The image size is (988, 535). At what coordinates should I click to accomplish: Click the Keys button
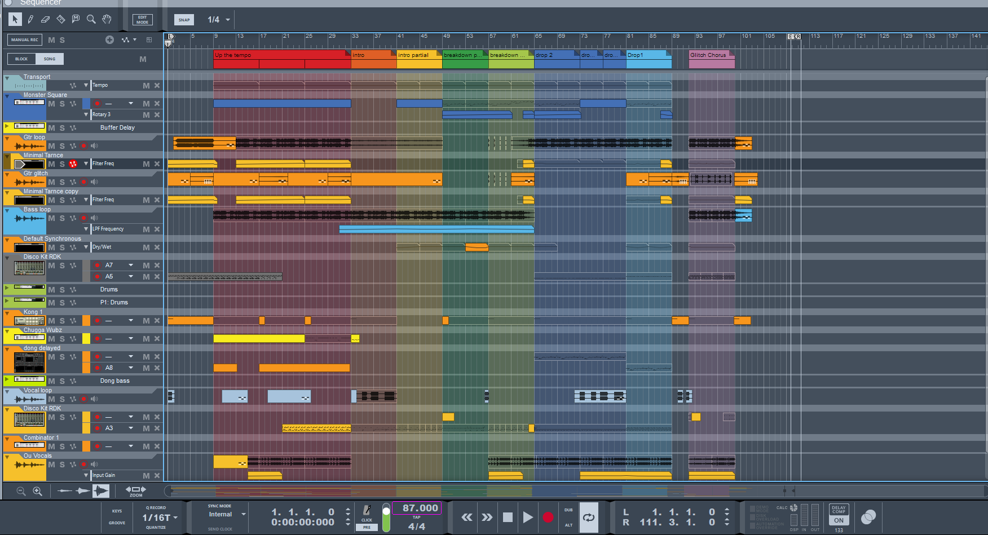pos(117,511)
